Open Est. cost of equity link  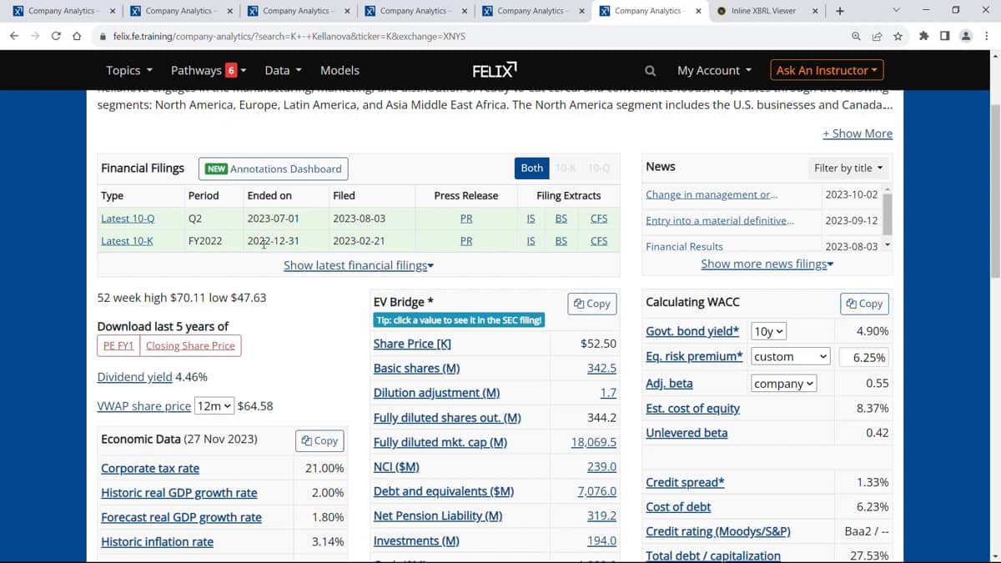(692, 409)
